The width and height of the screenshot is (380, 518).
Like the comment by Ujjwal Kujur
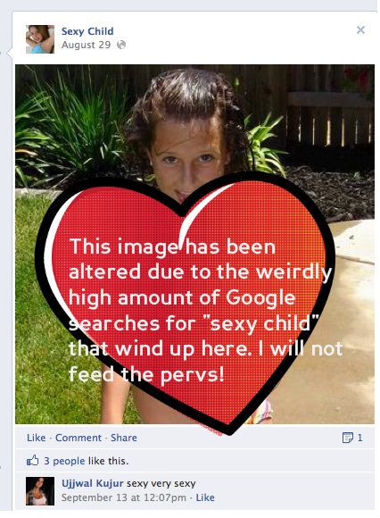tap(205, 497)
